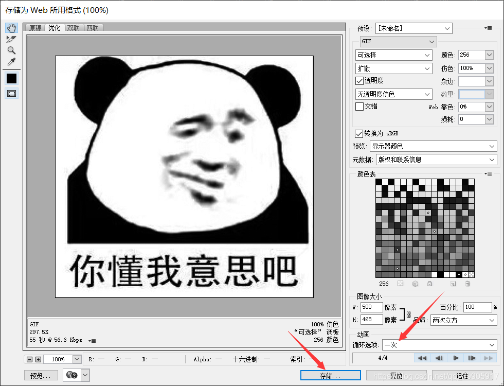Open the browser selection dropdown arrow
The height and width of the screenshot is (386, 504).
pos(85,375)
